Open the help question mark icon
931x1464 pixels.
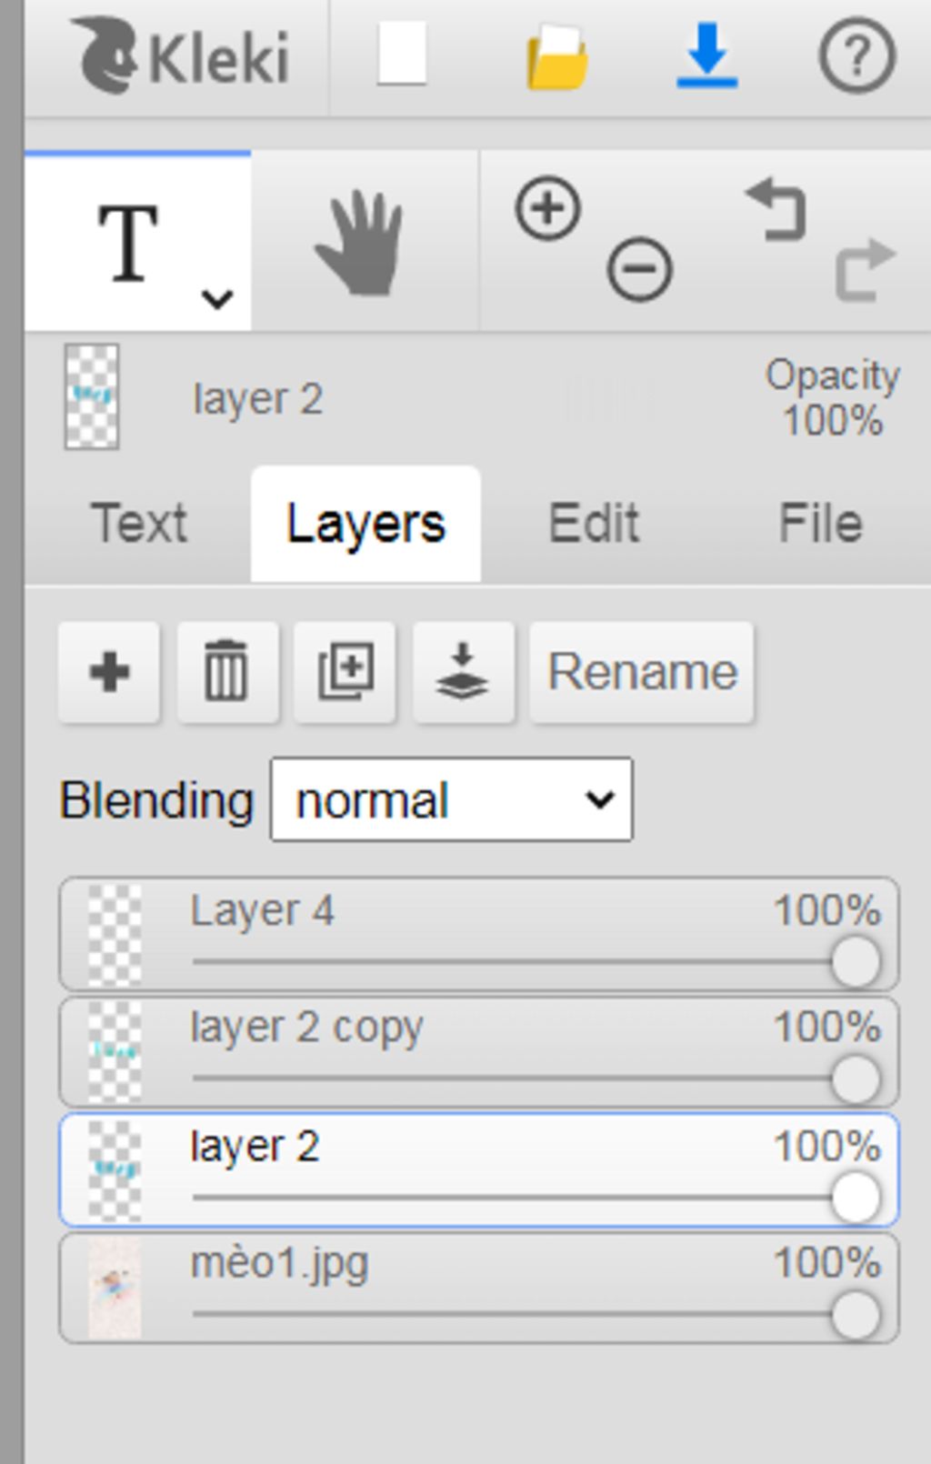[856, 56]
